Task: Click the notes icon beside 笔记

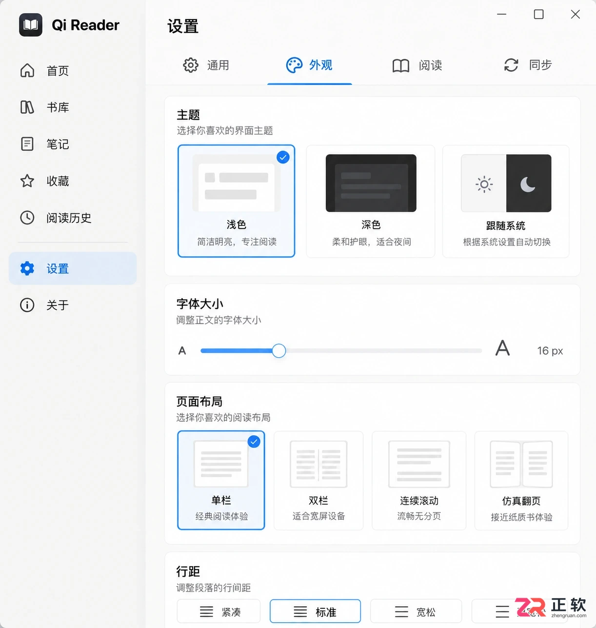Action: (27, 144)
